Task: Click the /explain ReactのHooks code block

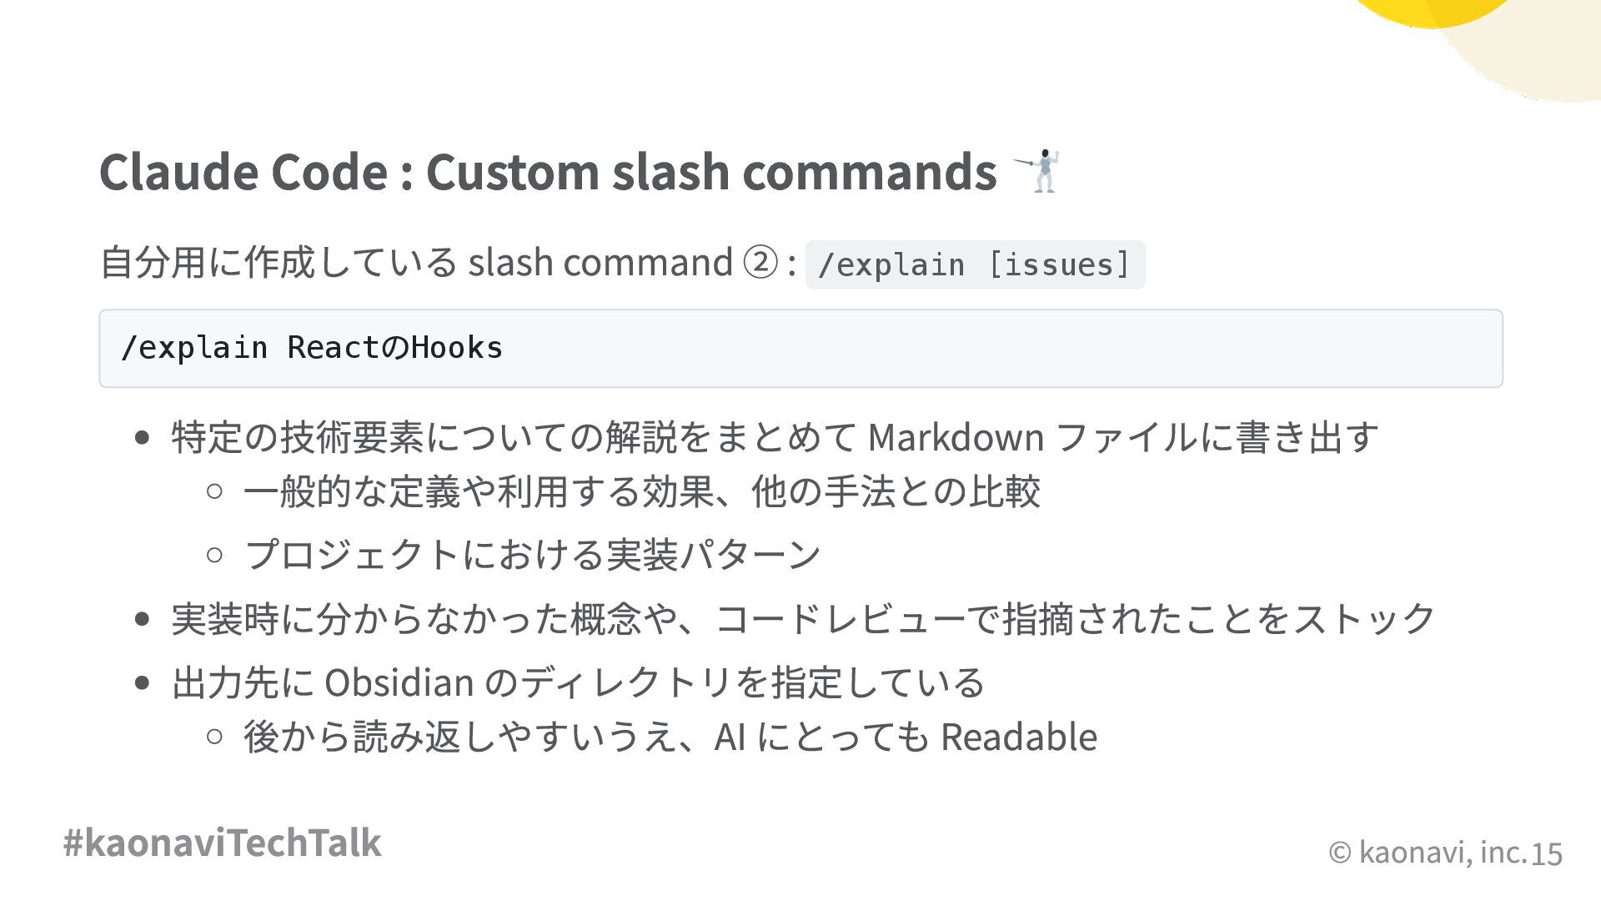Action: (x=800, y=348)
